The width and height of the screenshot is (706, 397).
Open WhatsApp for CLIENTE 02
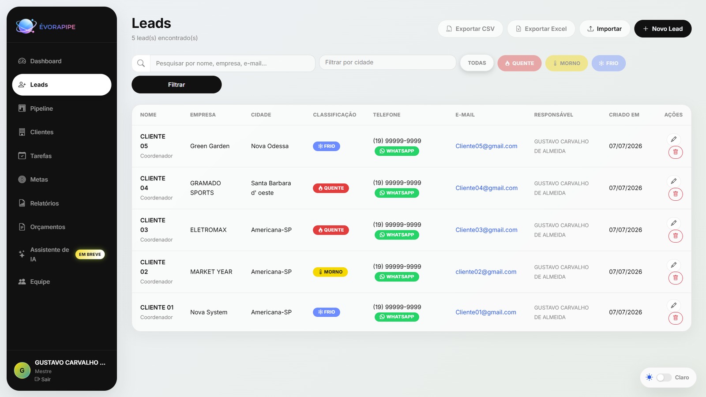click(397, 277)
